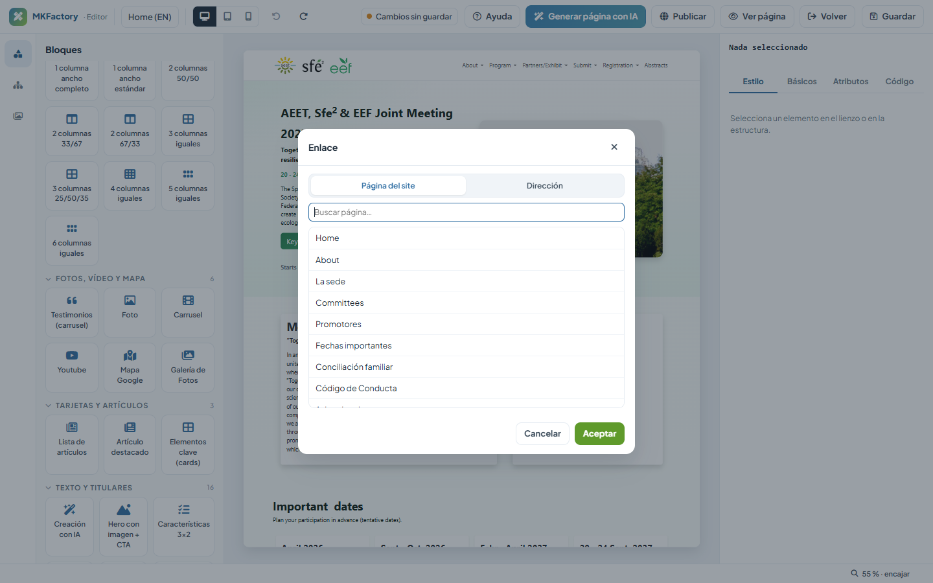Add Carrusel block

(188, 312)
